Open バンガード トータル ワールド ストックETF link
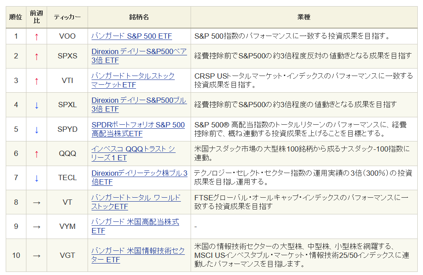This screenshot has height=275, width=423. [x=136, y=202]
